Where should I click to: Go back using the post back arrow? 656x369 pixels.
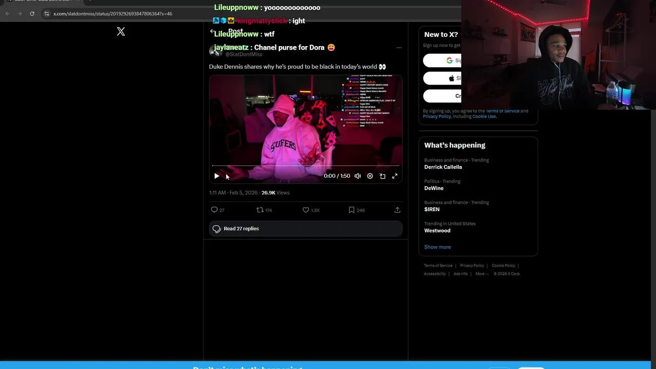coord(212,31)
